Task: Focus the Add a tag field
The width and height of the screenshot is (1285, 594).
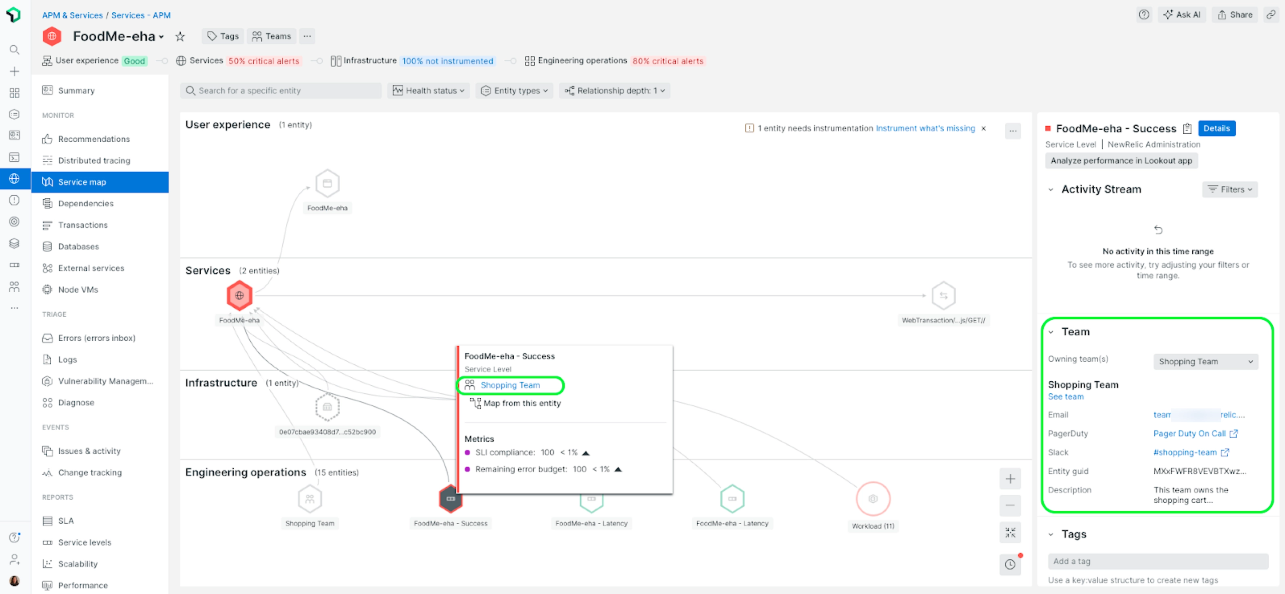Action: coord(1158,561)
